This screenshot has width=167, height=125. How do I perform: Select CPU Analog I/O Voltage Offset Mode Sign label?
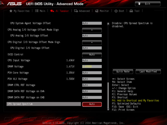[33, 30]
